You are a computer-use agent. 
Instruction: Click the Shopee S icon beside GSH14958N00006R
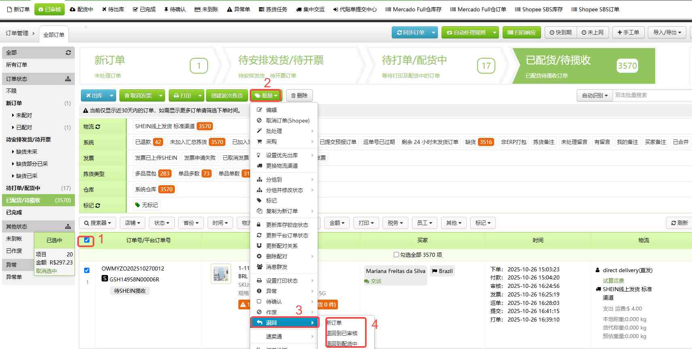105,279
